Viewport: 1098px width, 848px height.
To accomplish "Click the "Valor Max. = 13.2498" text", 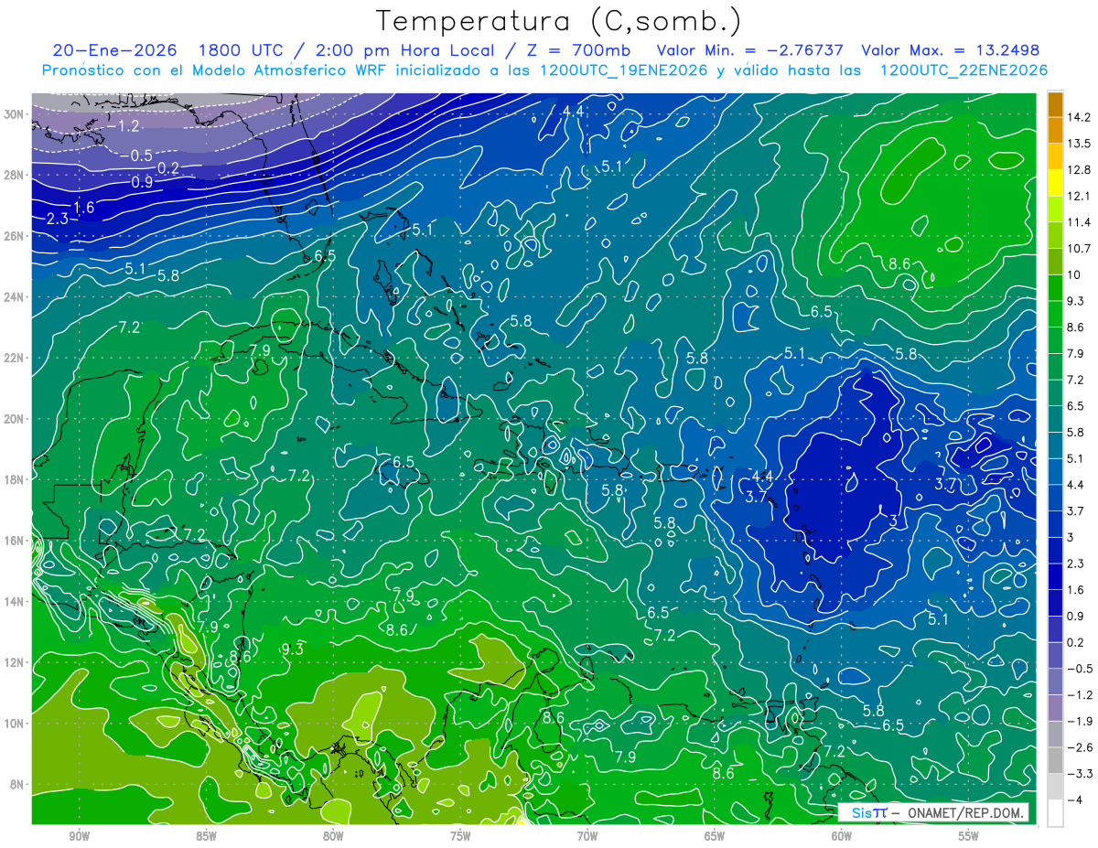I will point(951,50).
